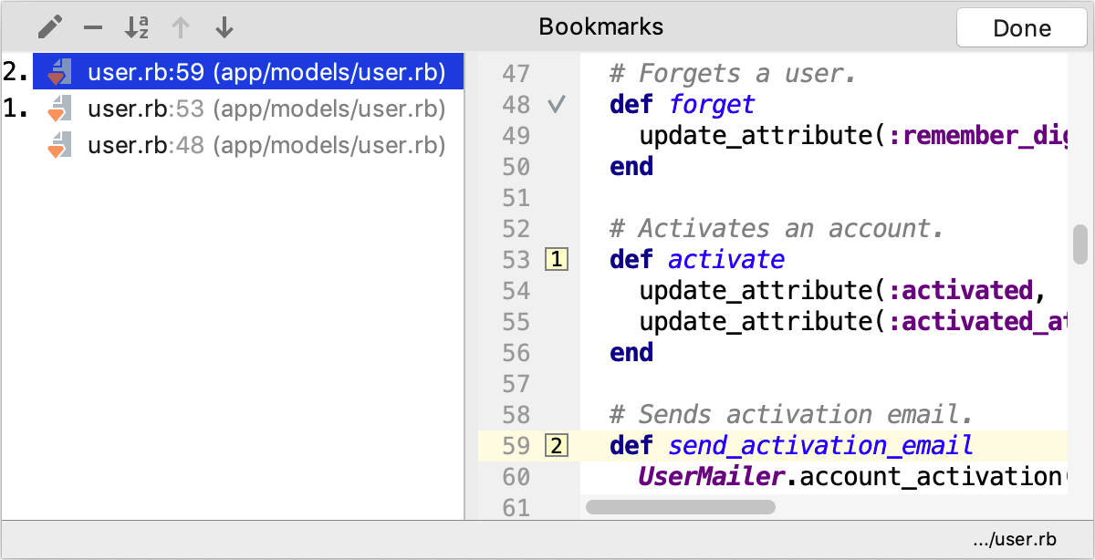
Task: Click the red bookmark file icon beside user.rb:59
Action: (x=58, y=71)
